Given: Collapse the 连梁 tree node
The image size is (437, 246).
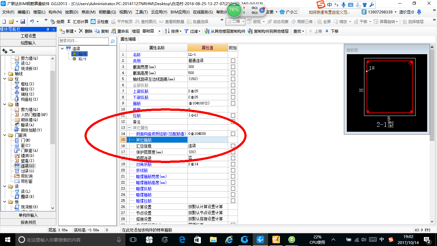Looking at the screenshot, I should [x=62, y=49].
